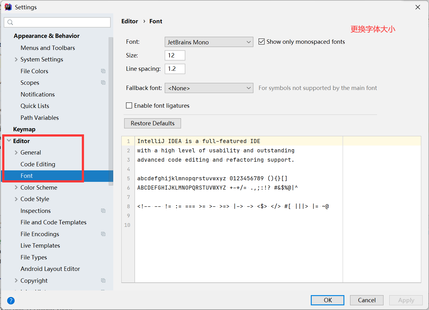
Task: Click the Editor breadcrumb link
Action: pos(130,21)
